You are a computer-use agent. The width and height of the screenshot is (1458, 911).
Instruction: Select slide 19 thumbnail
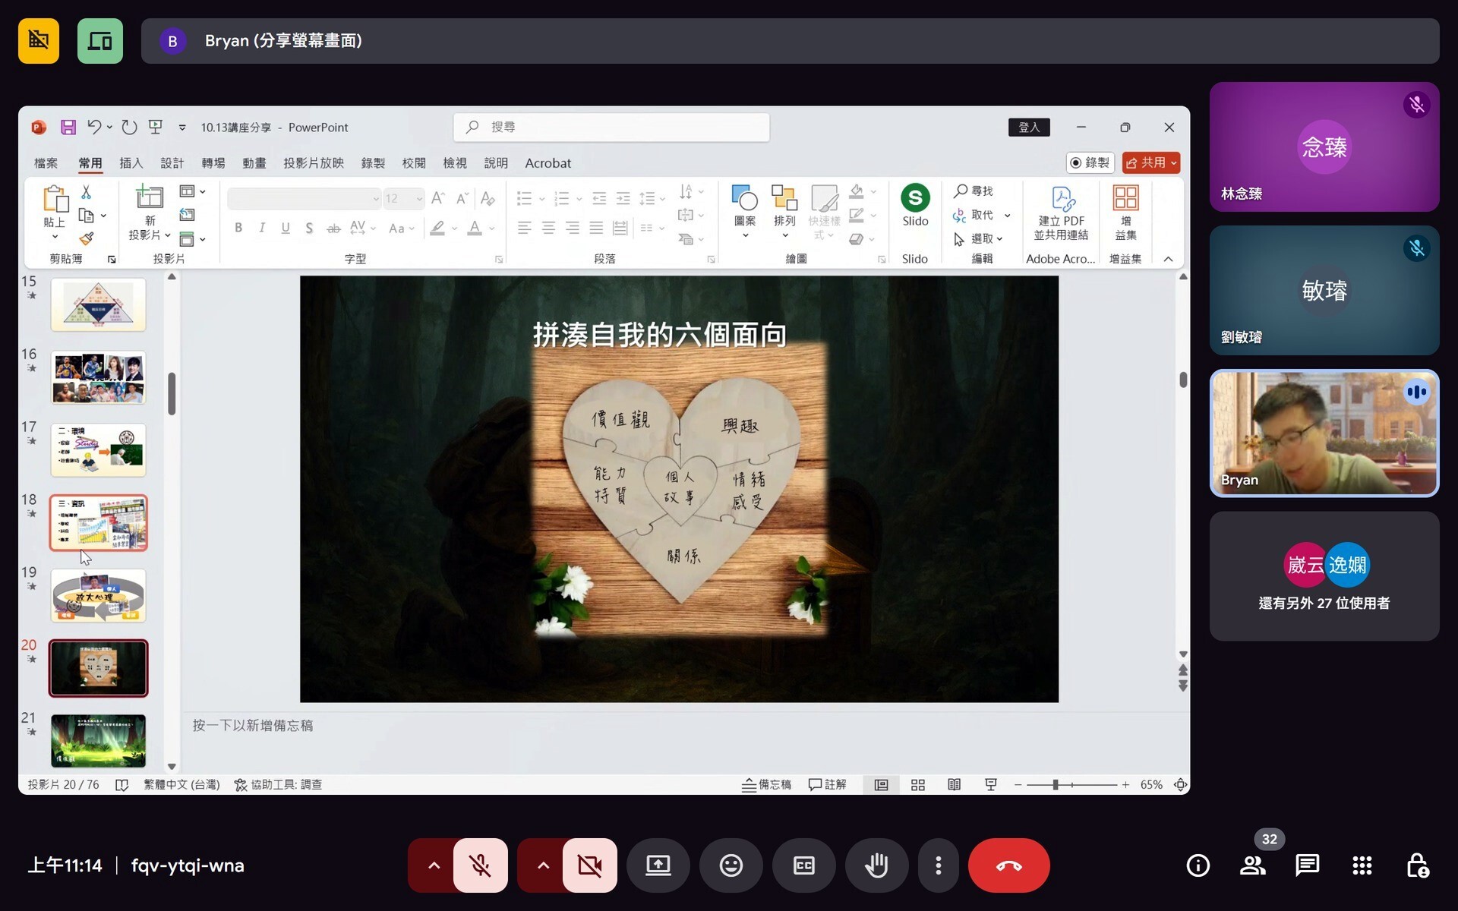[x=98, y=596]
